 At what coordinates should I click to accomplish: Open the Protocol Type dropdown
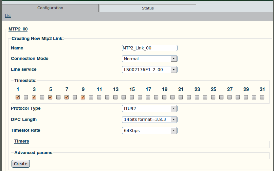[150, 108]
